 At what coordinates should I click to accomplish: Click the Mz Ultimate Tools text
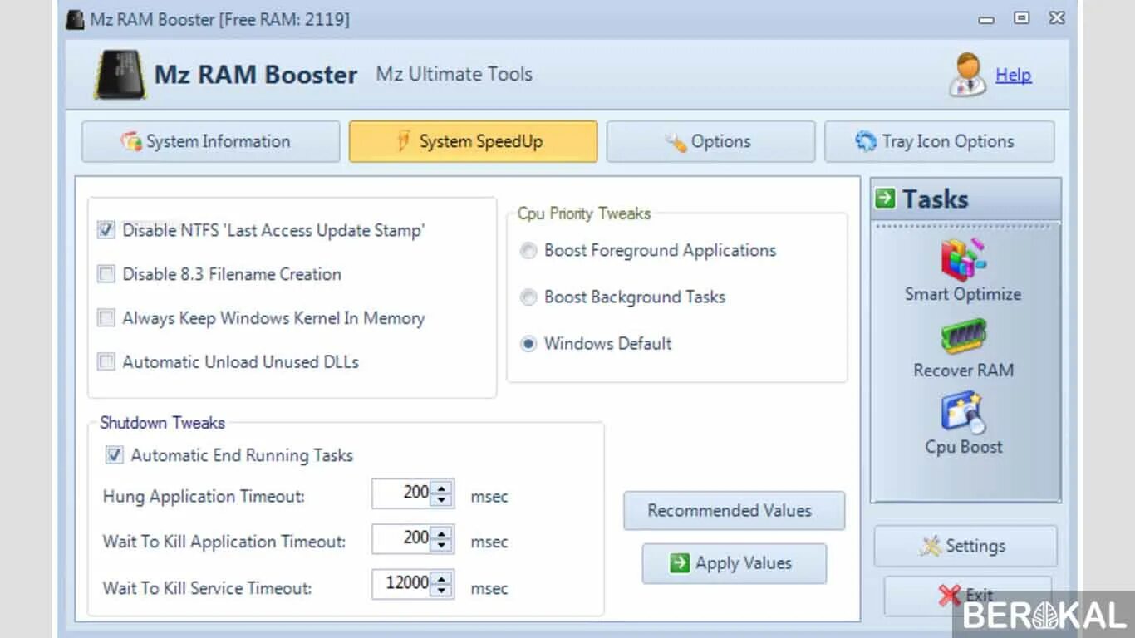point(454,74)
